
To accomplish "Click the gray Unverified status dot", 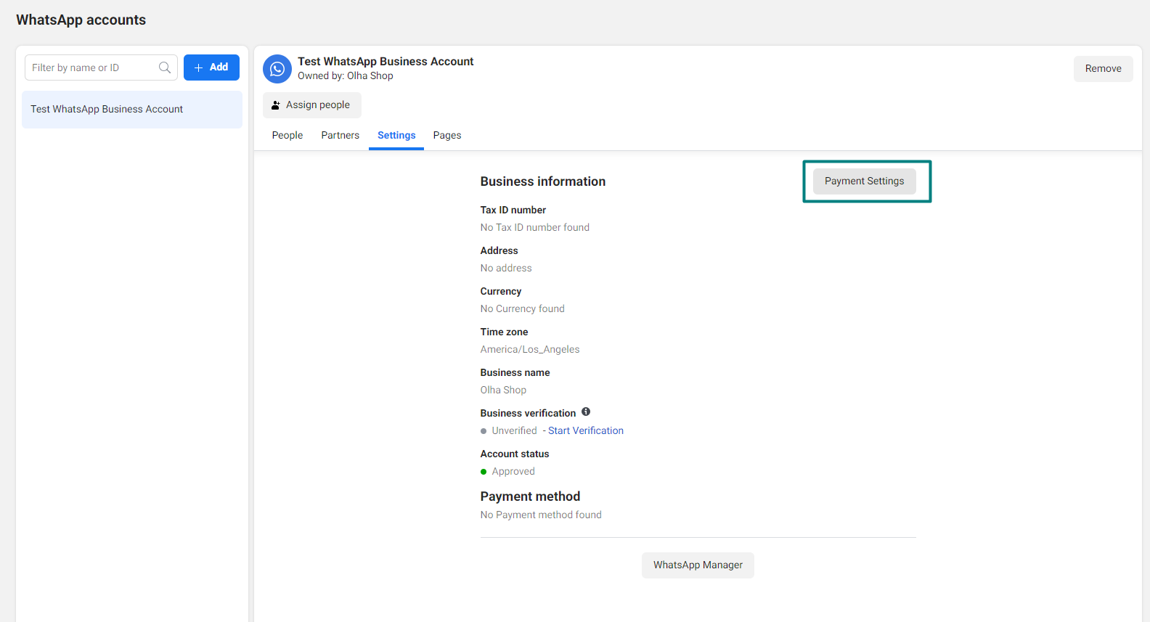I will tap(484, 431).
